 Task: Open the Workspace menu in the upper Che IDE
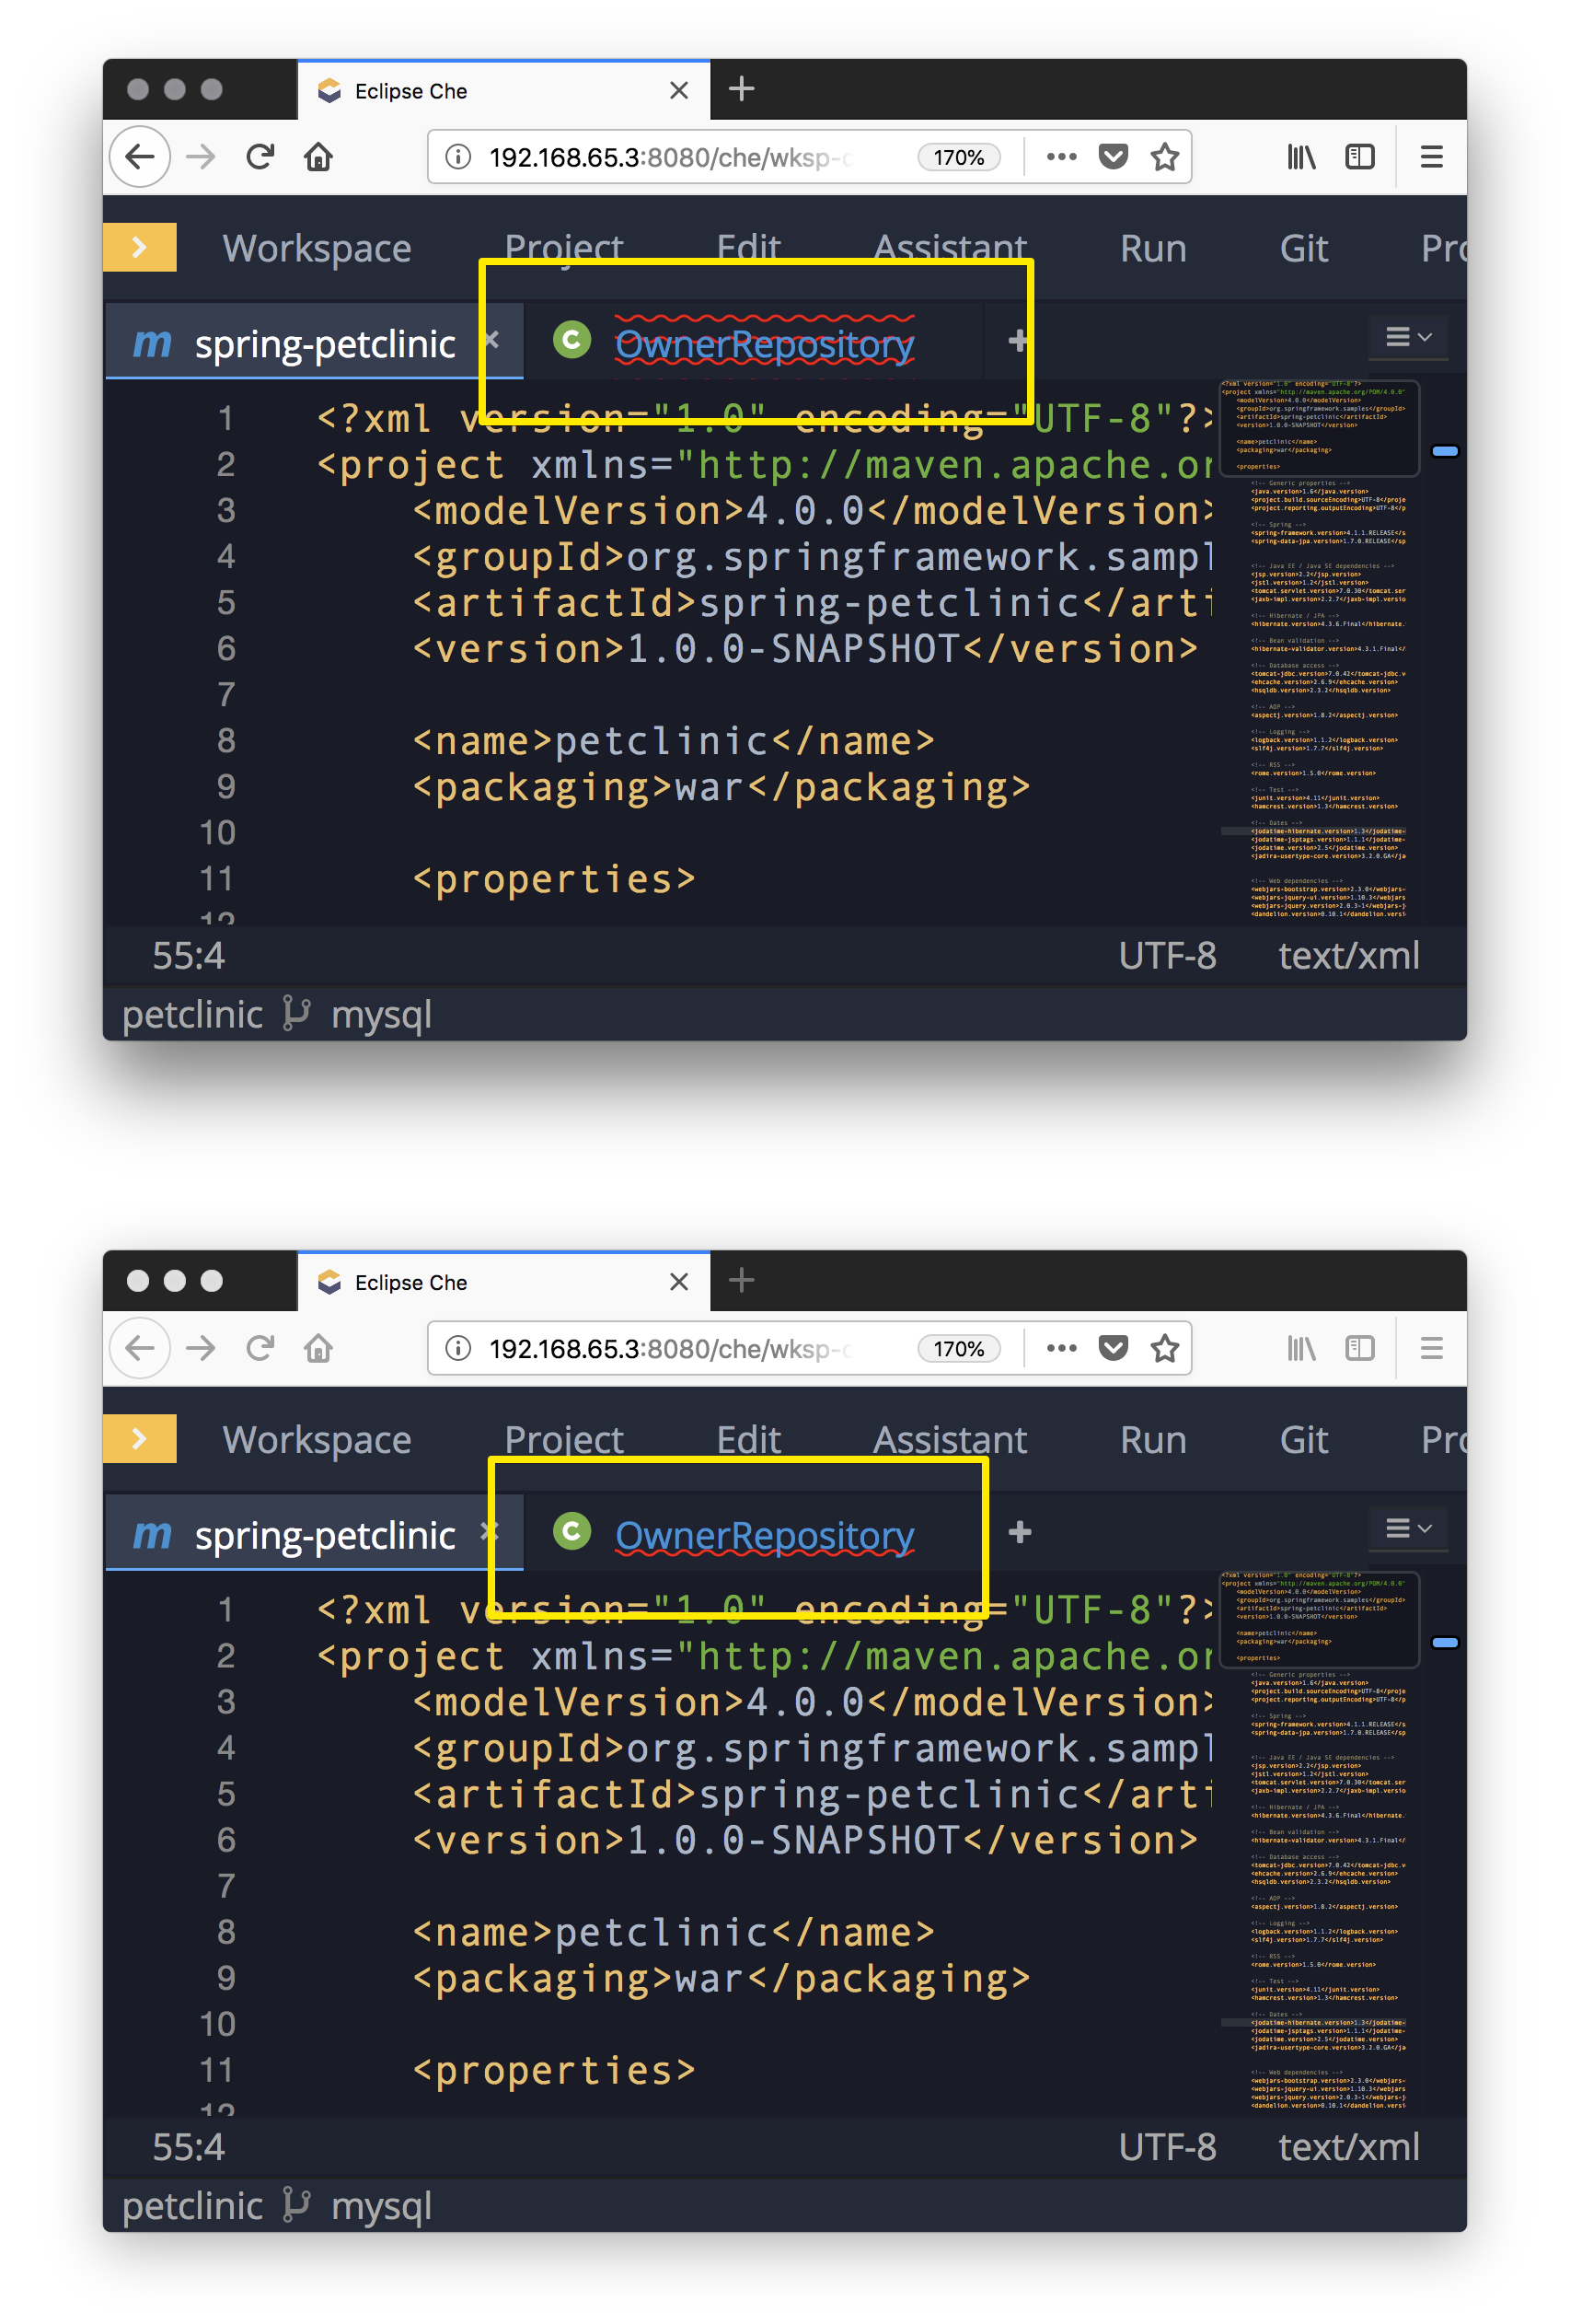tap(317, 248)
